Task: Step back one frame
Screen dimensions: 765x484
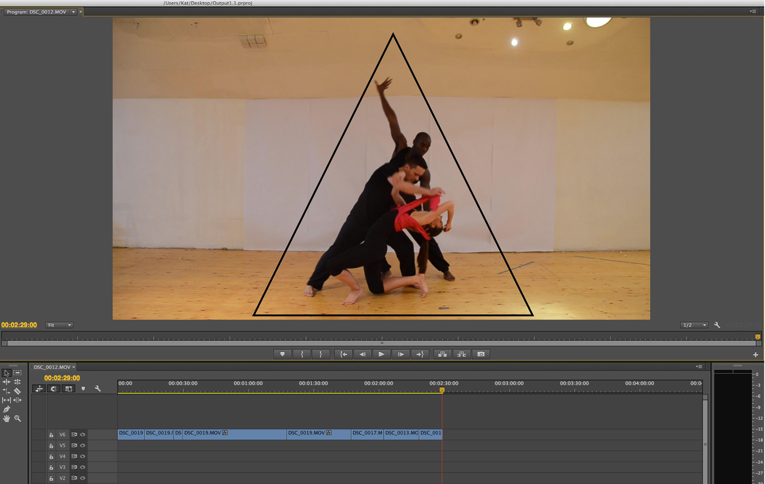Action: click(x=362, y=354)
